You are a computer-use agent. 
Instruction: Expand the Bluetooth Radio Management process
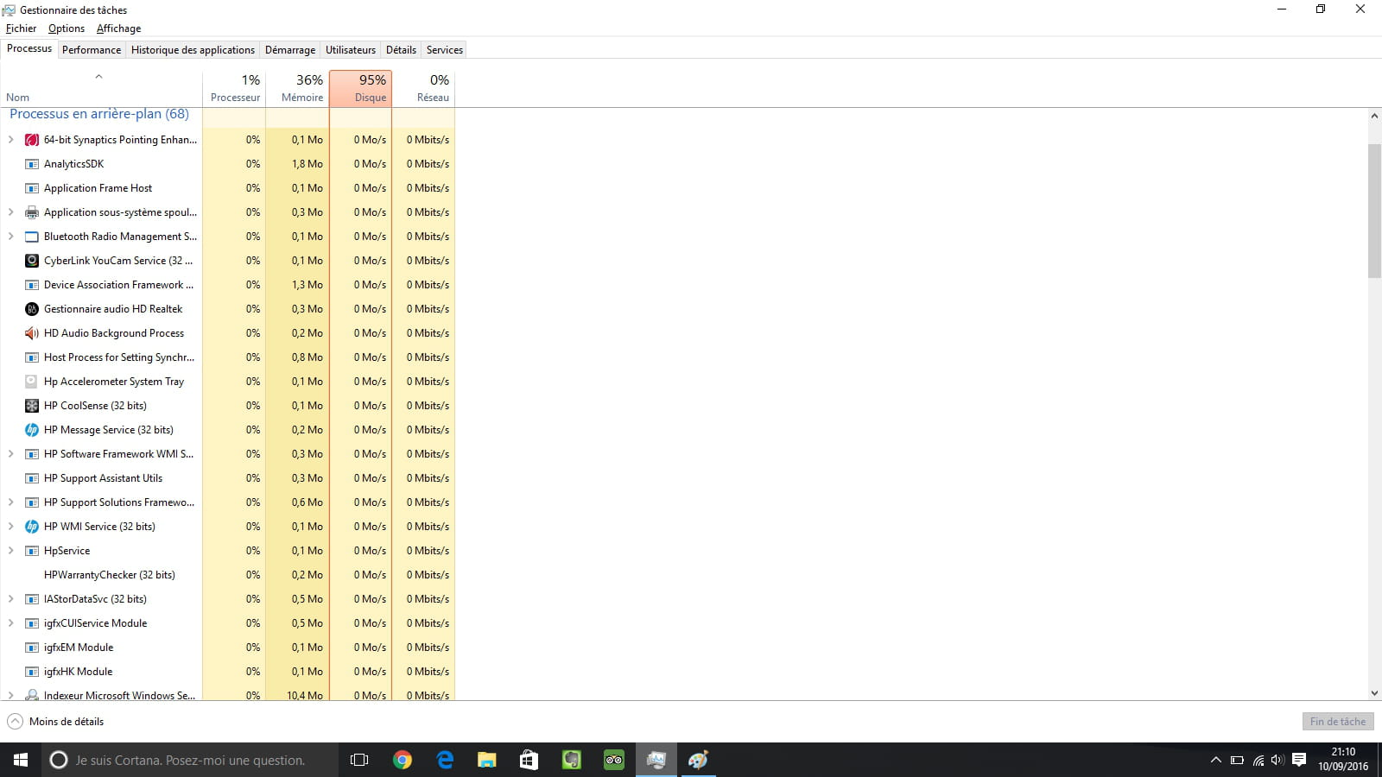11,237
